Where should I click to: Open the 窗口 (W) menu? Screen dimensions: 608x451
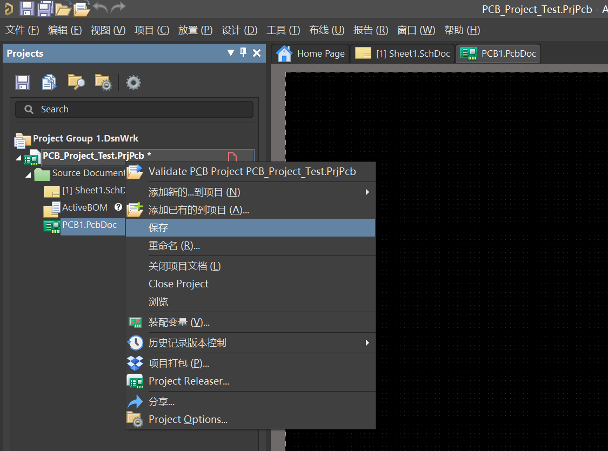coord(416,30)
